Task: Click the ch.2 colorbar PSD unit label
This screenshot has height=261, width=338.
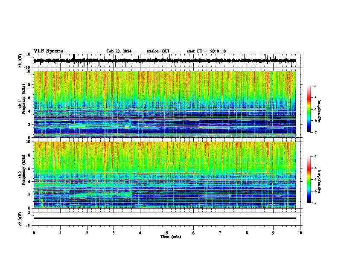Action: coord(320,181)
